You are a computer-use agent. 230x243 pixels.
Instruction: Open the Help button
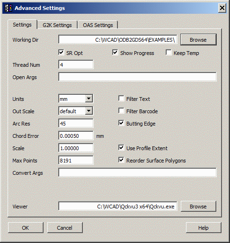[203, 227]
